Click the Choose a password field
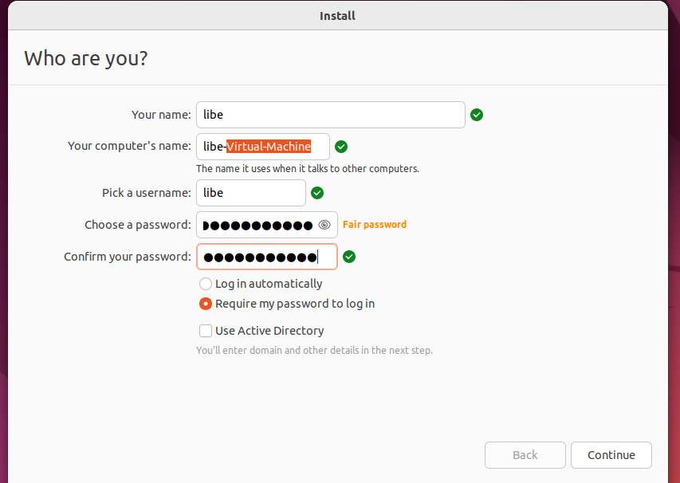This screenshot has height=483, width=680. (257, 225)
